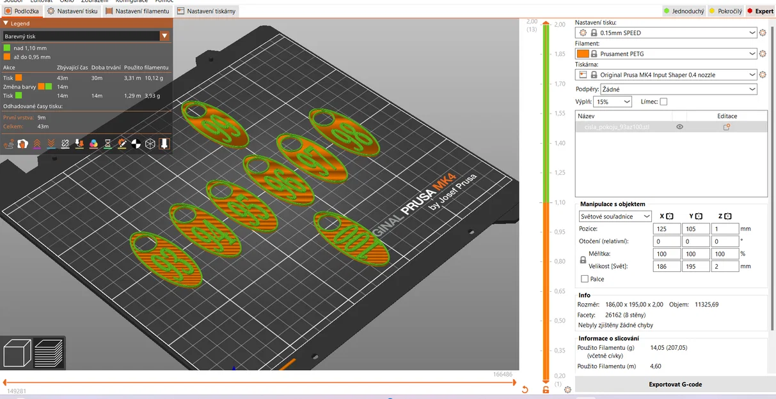Open Podpěry supports dropdown Žádné
This screenshot has height=399, width=776.
click(680, 89)
